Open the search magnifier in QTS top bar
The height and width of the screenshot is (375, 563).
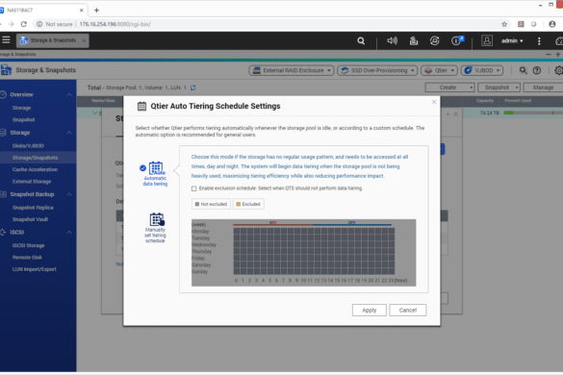(361, 41)
